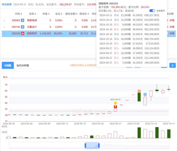Click the left handle of chart range slider
The image size is (177, 151).
(x=85, y=146)
